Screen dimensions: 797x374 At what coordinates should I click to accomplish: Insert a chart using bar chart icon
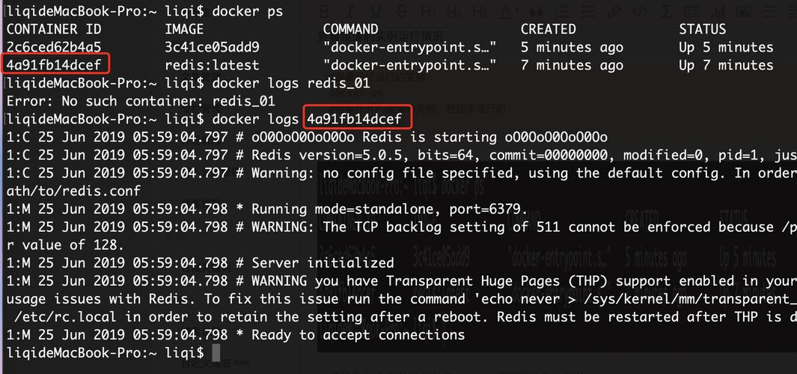[x=718, y=12]
